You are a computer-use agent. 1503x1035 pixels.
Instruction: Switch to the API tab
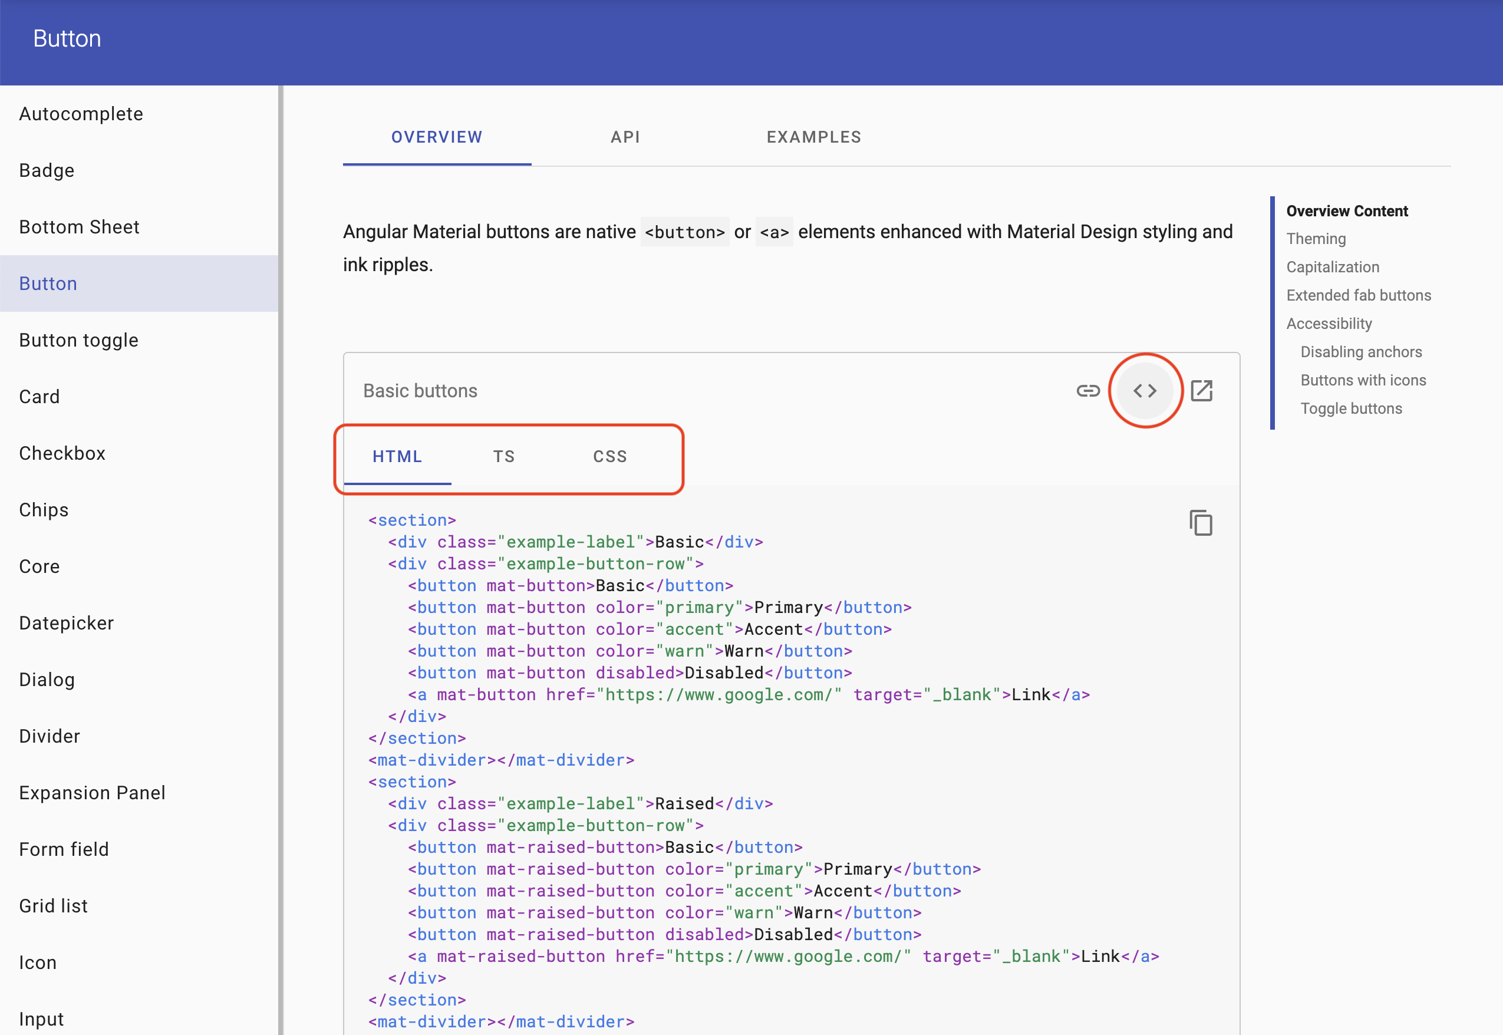pos(625,137)
